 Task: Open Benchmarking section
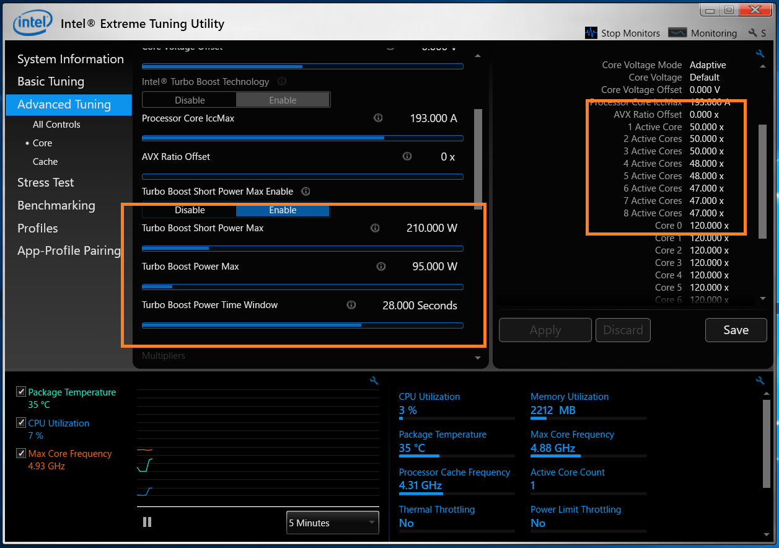coord(56,205)
